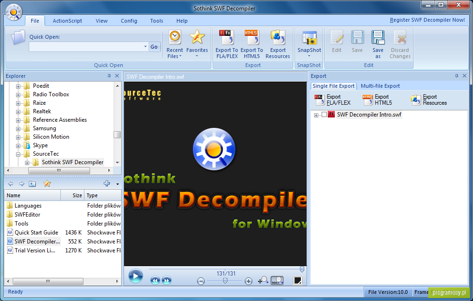Viewport: 473px width, 301px height.
Task: Select Quick Start Guide file
Action: [x=36, y=233]
